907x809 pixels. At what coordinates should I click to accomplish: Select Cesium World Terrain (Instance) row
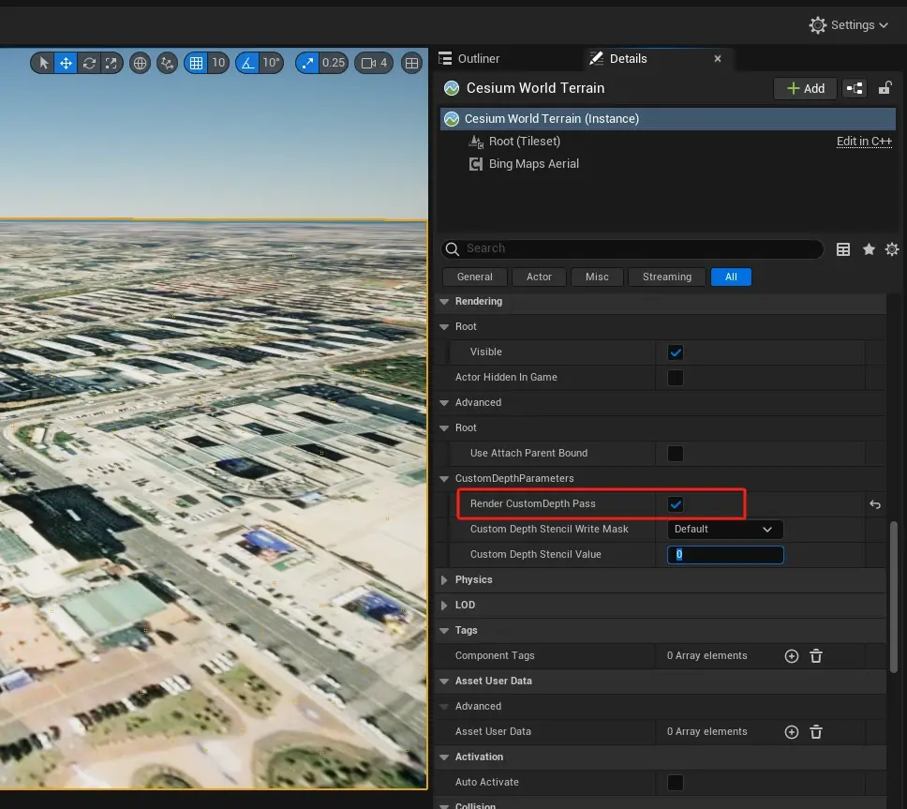(x=667, y=119)
